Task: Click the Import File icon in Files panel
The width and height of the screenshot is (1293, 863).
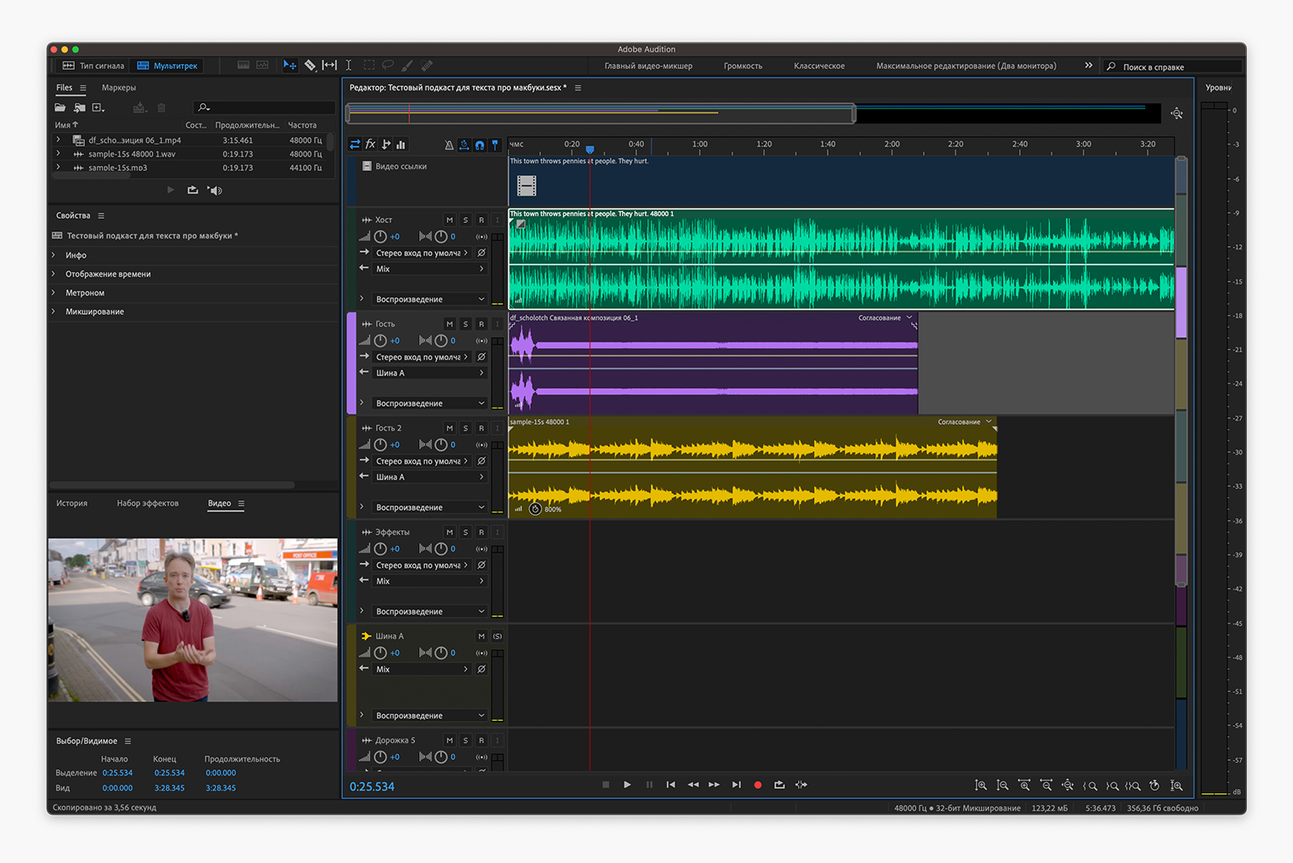Action: 79,108
